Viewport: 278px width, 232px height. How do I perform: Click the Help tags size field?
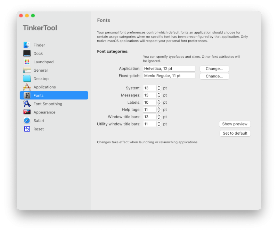coord(150,110)
